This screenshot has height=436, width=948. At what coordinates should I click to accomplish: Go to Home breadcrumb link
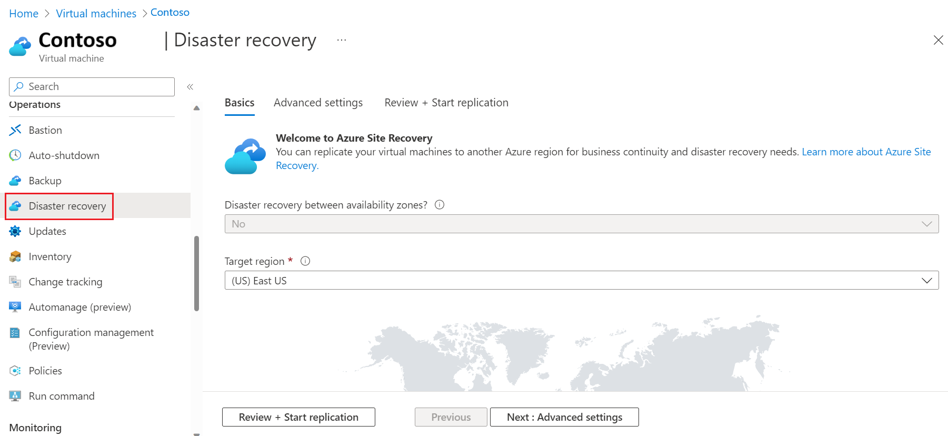click(x=24, y=14)
